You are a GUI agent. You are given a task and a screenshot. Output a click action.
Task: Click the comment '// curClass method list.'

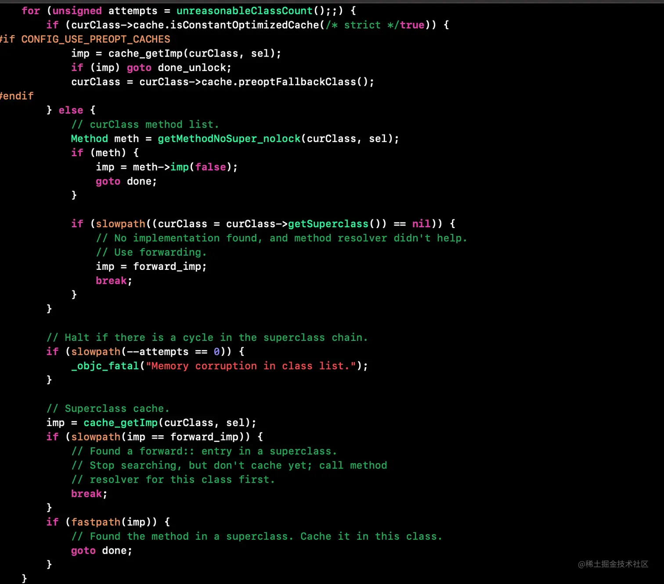[x=145, y=125]
